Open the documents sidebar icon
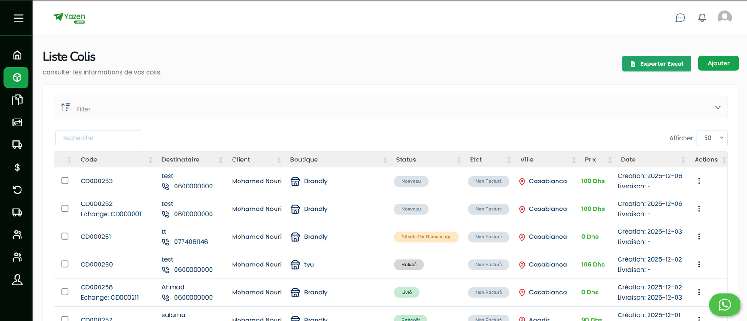This screenshot has height=321, width=747. click(x=17, y=100)
